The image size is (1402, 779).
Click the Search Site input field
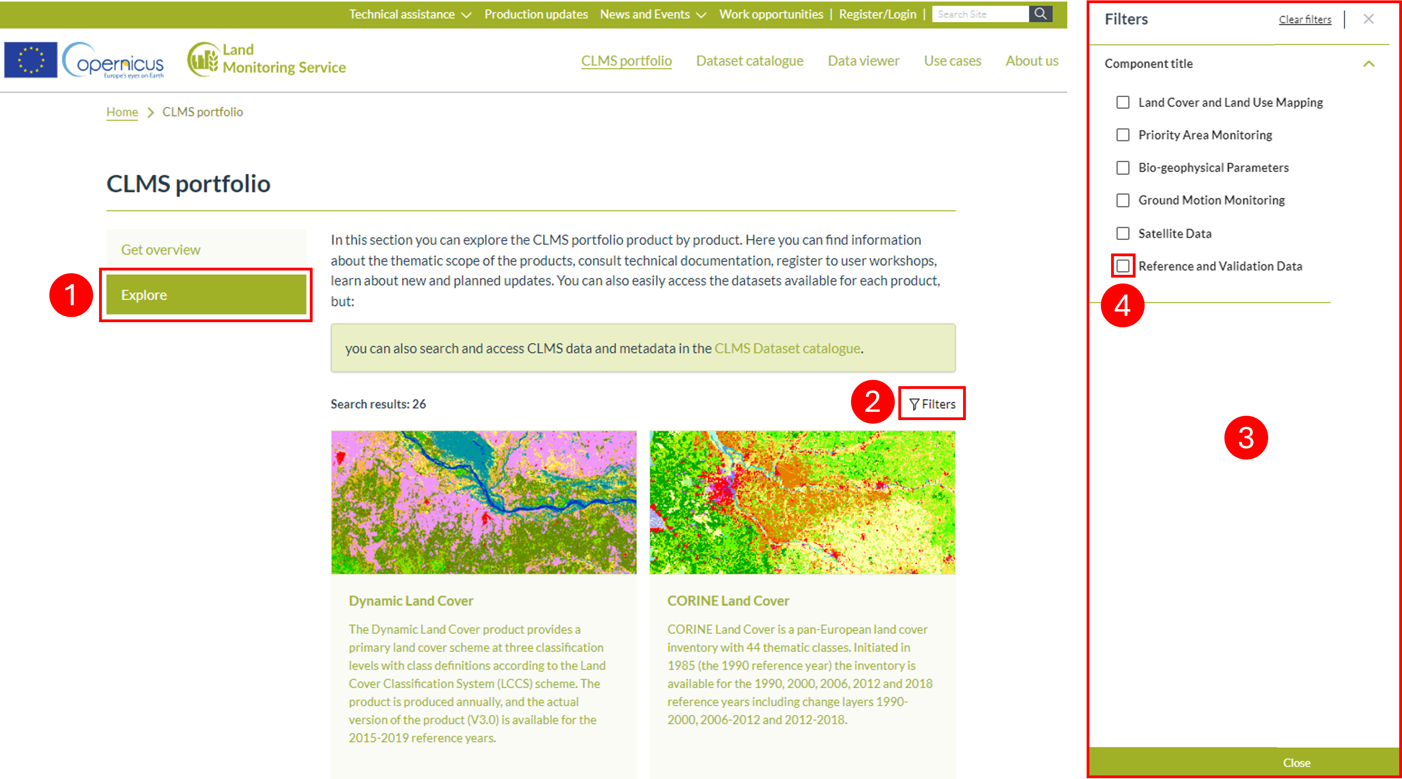[x=980, y=14]
